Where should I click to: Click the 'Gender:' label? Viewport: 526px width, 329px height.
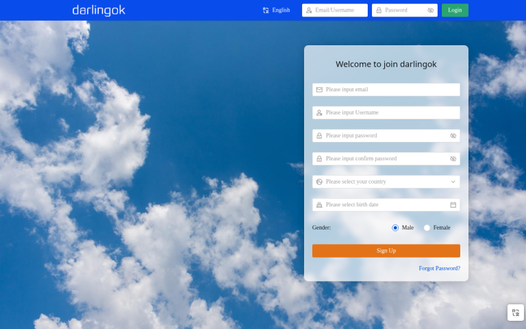(x=321, y=228)
